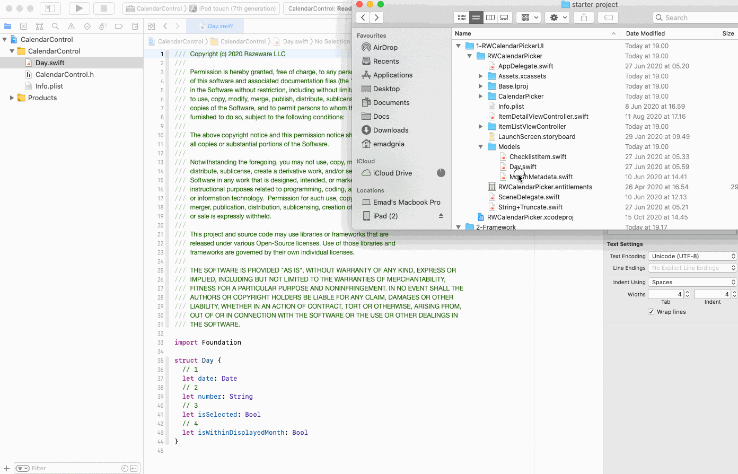Stop the running task in Xcode
Viewport: 738px width, 474px height.
click(x=104, y=8)
